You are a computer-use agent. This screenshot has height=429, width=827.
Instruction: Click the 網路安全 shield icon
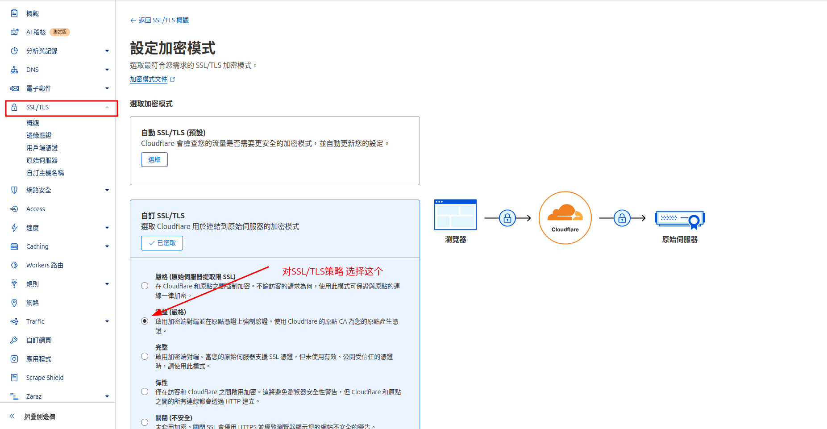point(14,190)
